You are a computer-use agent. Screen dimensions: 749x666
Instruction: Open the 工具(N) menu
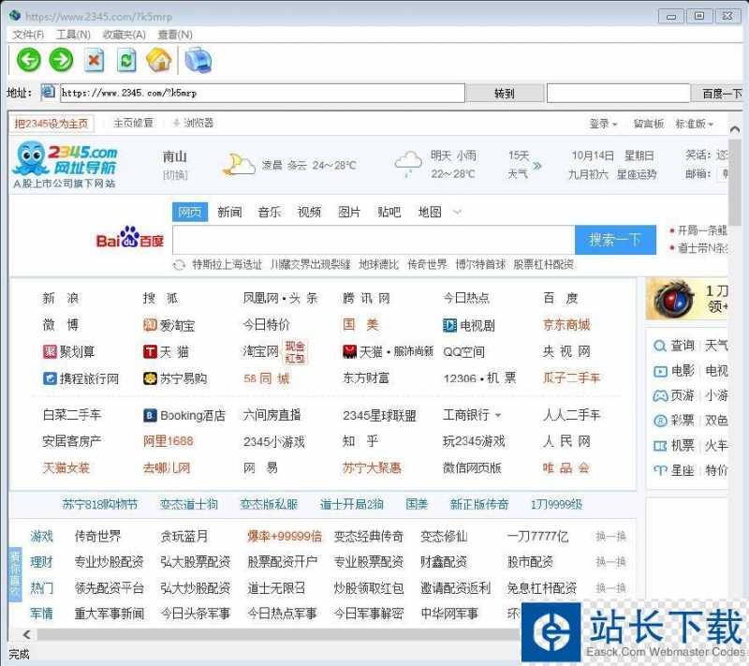(73, 35)
